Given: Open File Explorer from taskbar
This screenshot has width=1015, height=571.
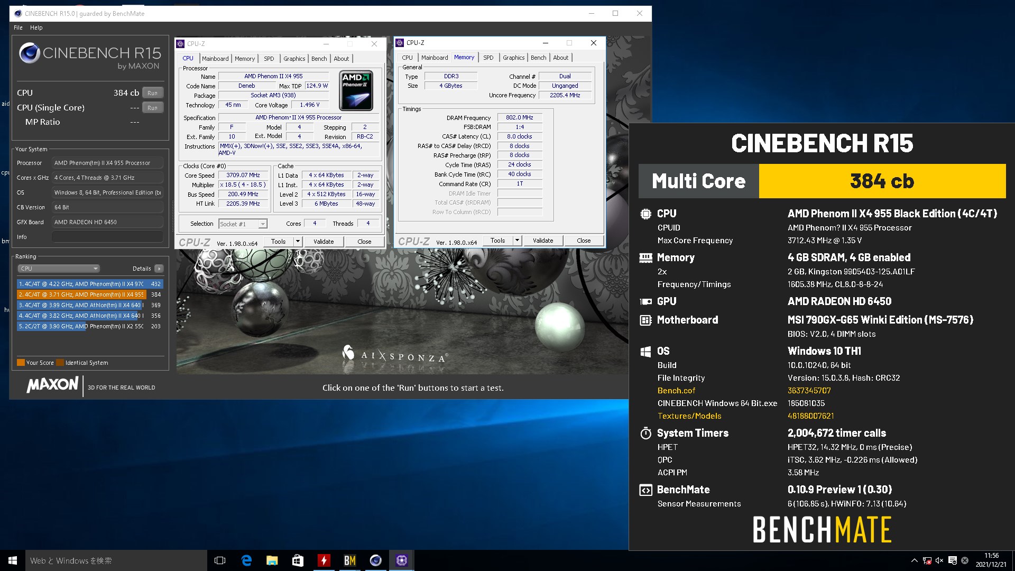Looking at the screenshot, I should point(272,560).
